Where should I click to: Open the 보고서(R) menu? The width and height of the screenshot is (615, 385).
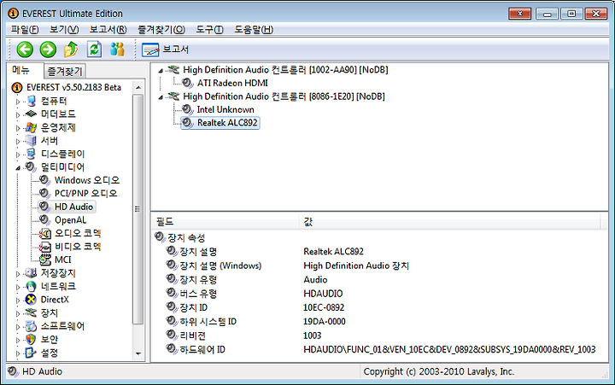[x=108, y=29]
